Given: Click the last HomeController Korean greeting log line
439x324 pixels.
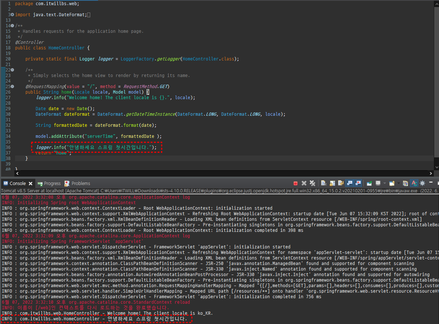Looking at the screenshot, I should pos(95,319).
